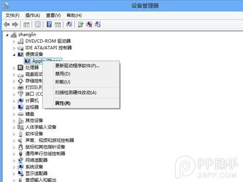Collapse the zhanglin root node
The width and height of the screenshot is (243, 182).
tap(7, 35)
